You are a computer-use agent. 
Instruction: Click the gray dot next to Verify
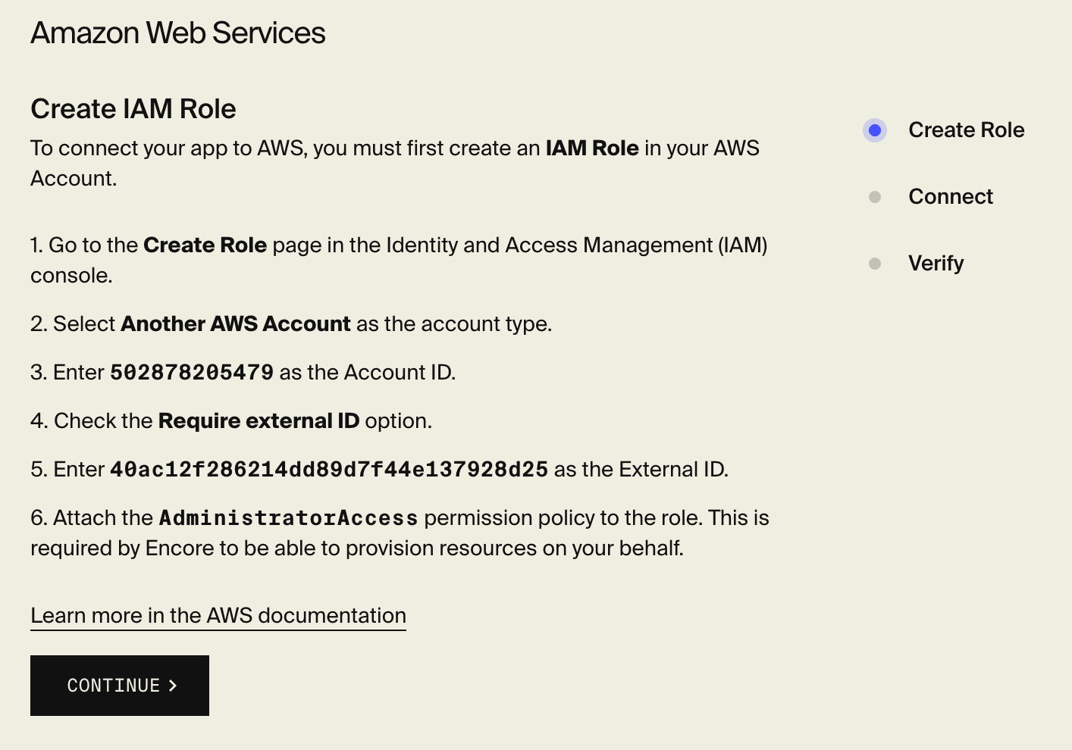pyautogui.click(x=875, y=264)
